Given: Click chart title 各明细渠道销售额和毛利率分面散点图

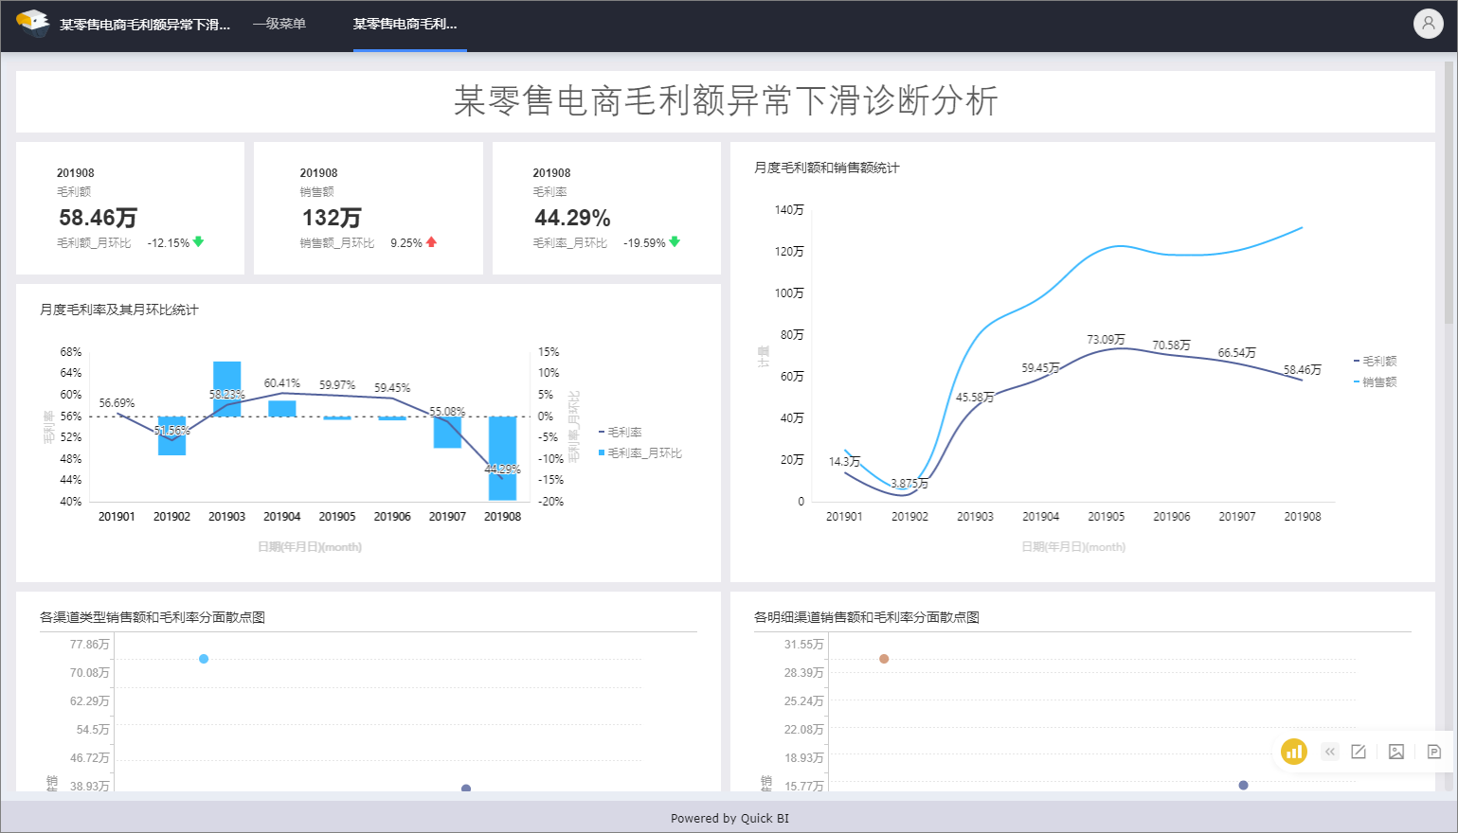Looking at the screenshot, I should click(867, 617).
